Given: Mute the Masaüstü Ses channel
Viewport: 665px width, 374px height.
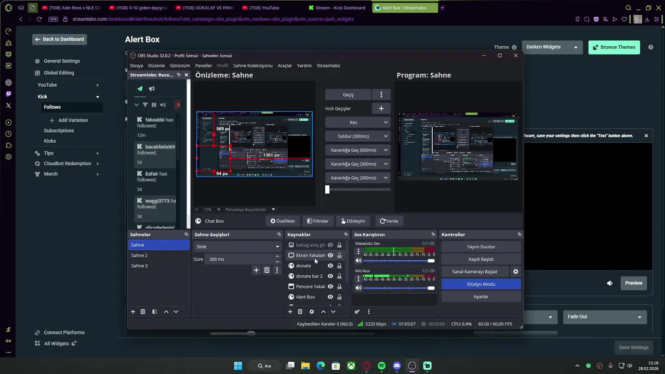Looking at the screenshot, I should [358, 261].
